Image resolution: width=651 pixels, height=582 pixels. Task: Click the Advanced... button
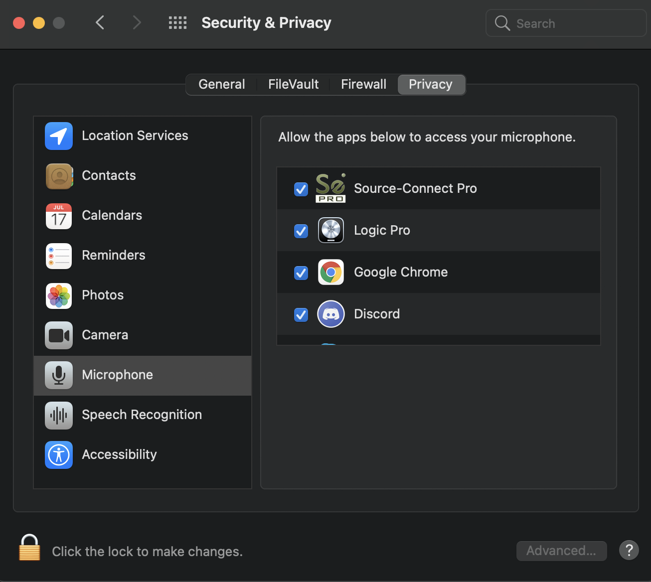click(561, 551)
